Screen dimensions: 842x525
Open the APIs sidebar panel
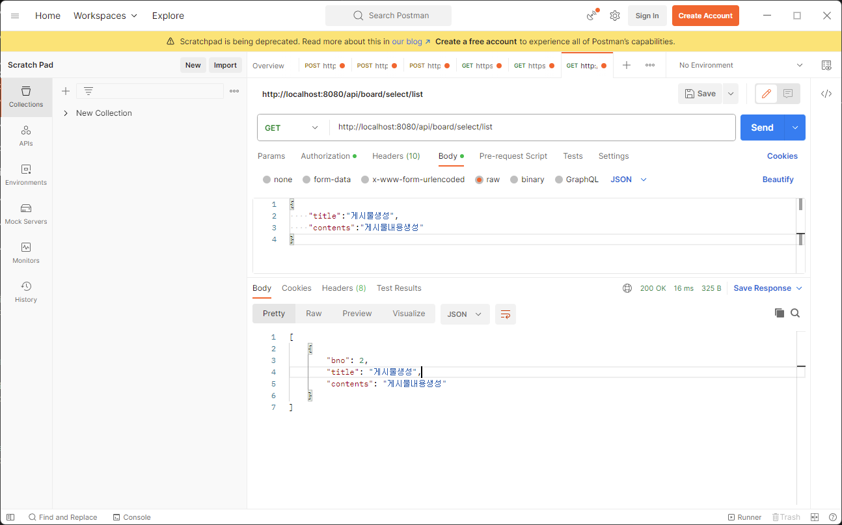26,136
